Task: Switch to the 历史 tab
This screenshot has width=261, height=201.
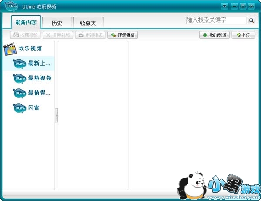Action: pyautogui.click(x=57, y=23)
